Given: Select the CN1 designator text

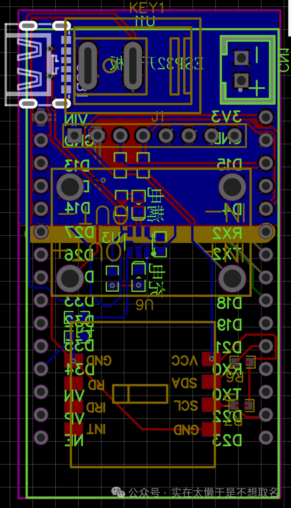Looking at the screenshot, I should point(284,60).
